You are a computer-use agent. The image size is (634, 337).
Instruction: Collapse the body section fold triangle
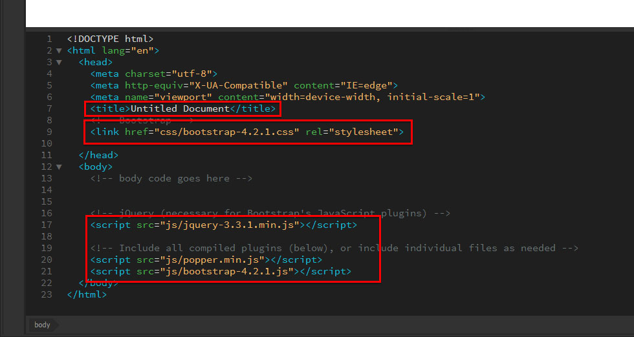pos(60,167)
